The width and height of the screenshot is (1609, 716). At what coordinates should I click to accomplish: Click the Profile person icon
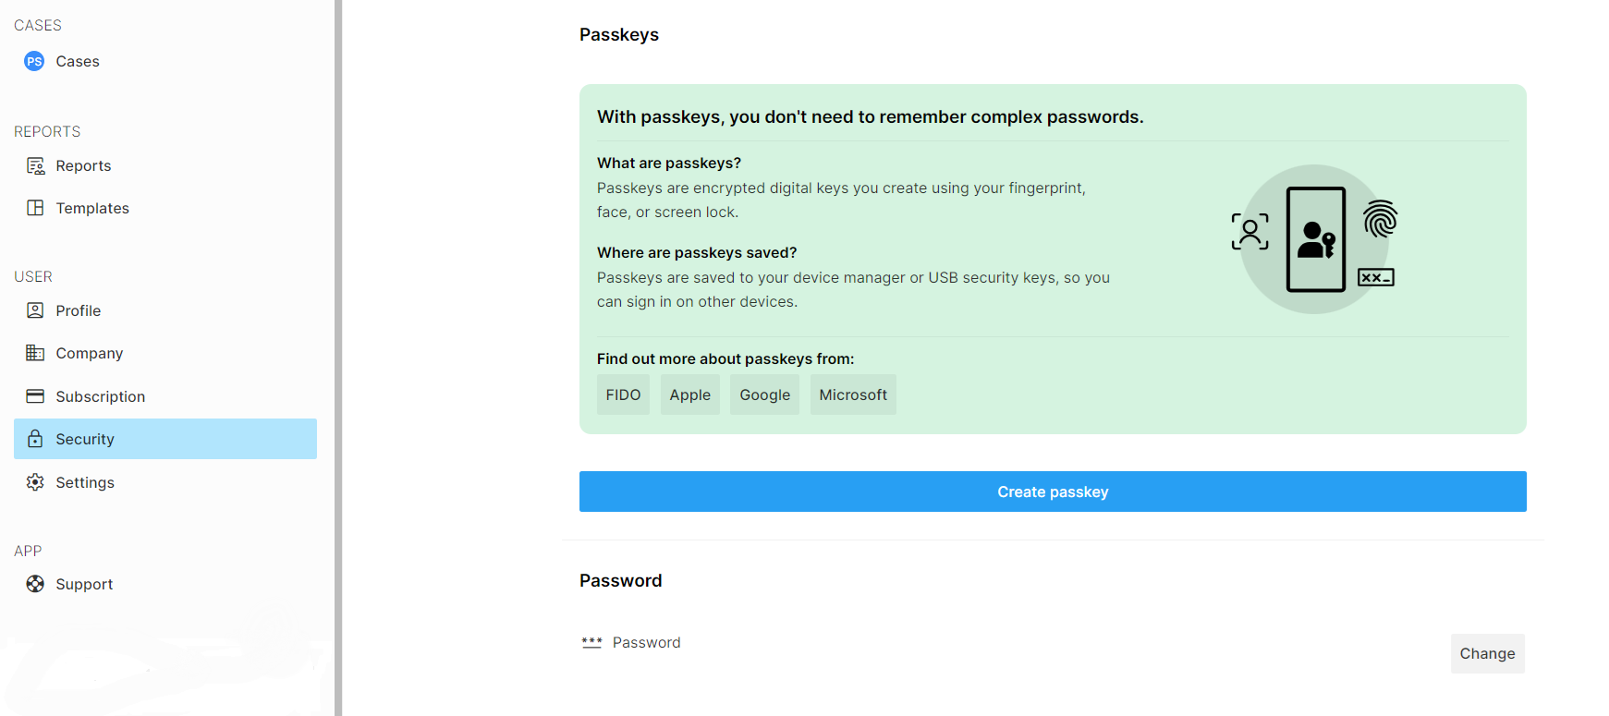point(35,311)
